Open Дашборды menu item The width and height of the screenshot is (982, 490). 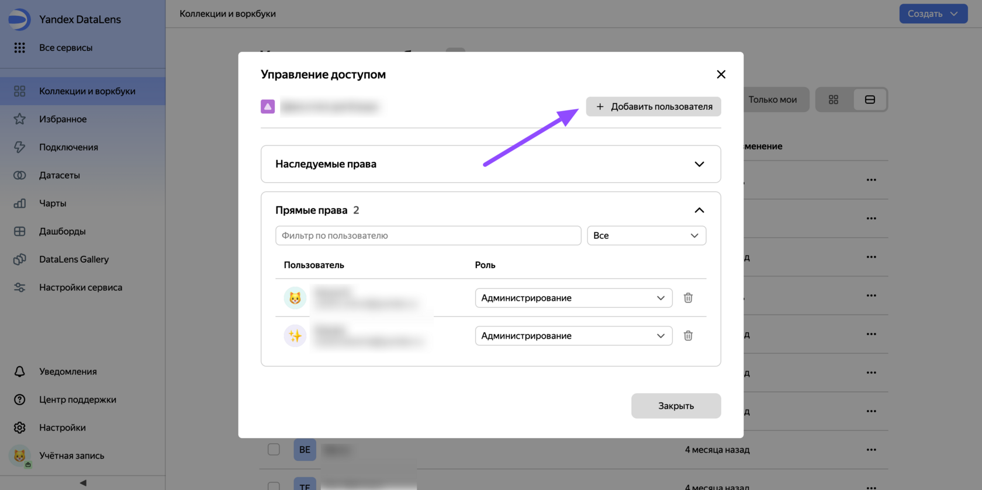pos(83,231)
